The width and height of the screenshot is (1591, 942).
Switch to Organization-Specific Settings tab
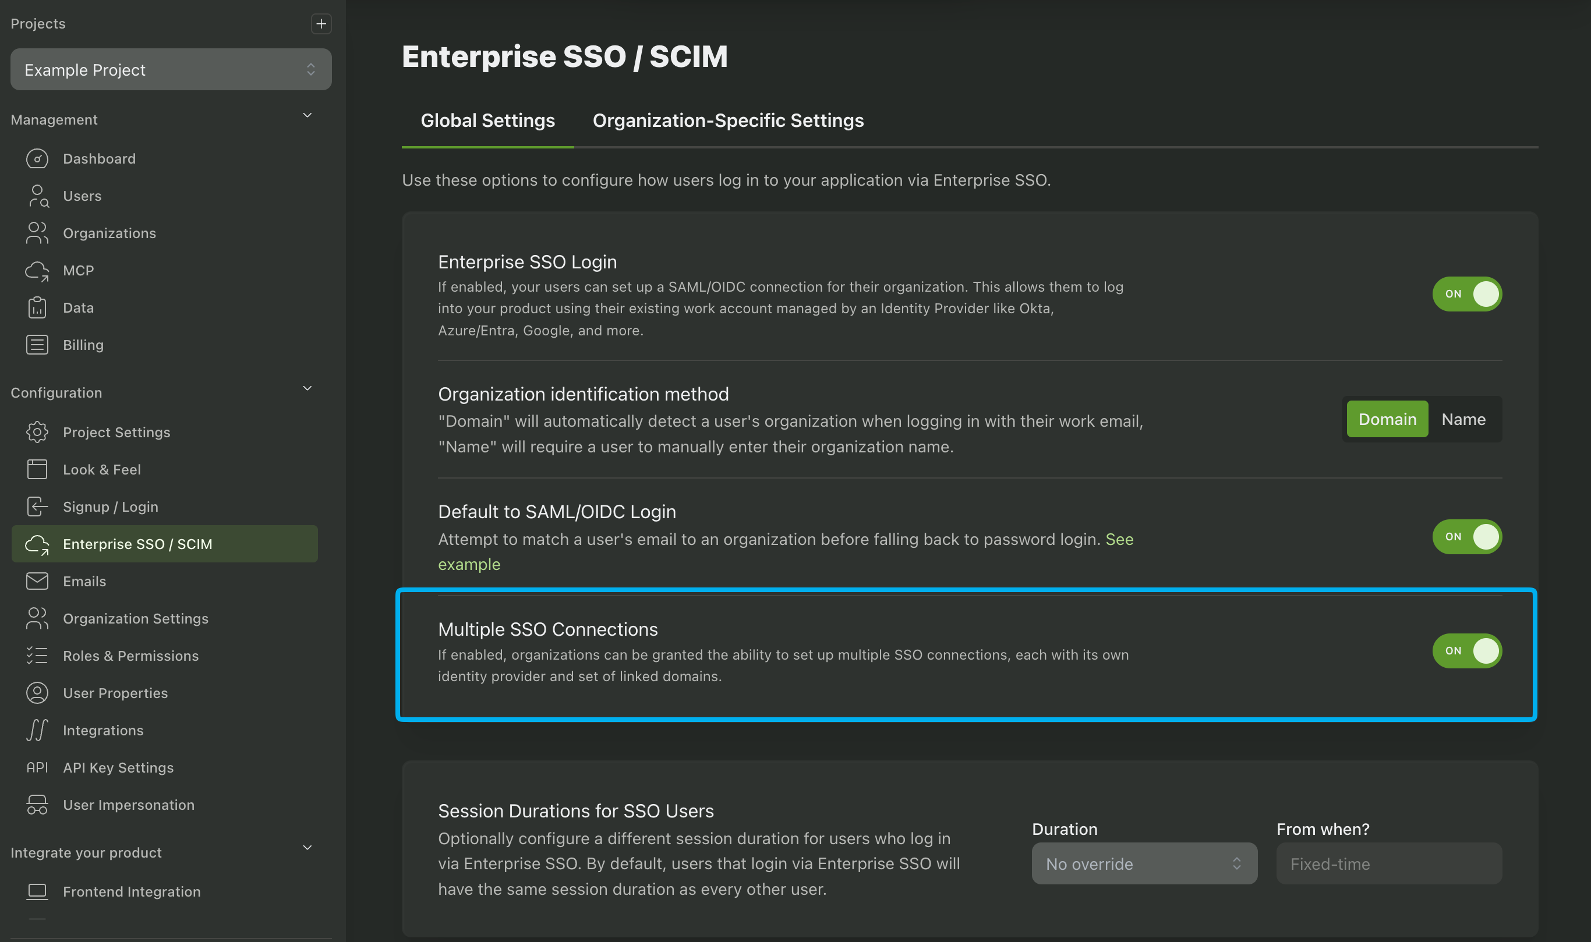tap(727, 121)
